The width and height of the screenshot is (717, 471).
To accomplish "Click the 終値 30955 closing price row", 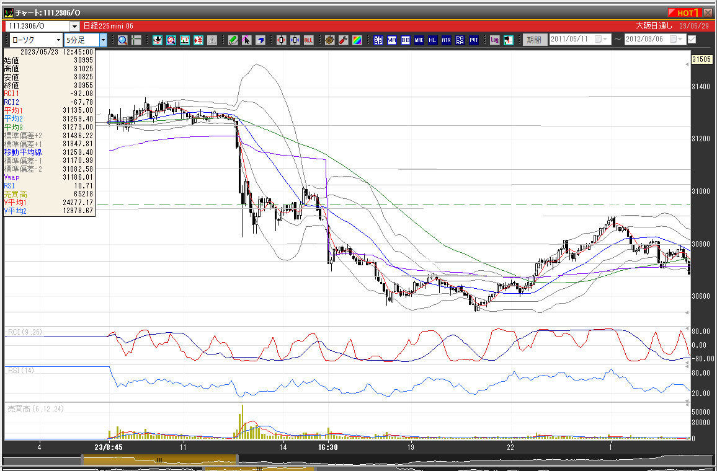I will point(48,86).
